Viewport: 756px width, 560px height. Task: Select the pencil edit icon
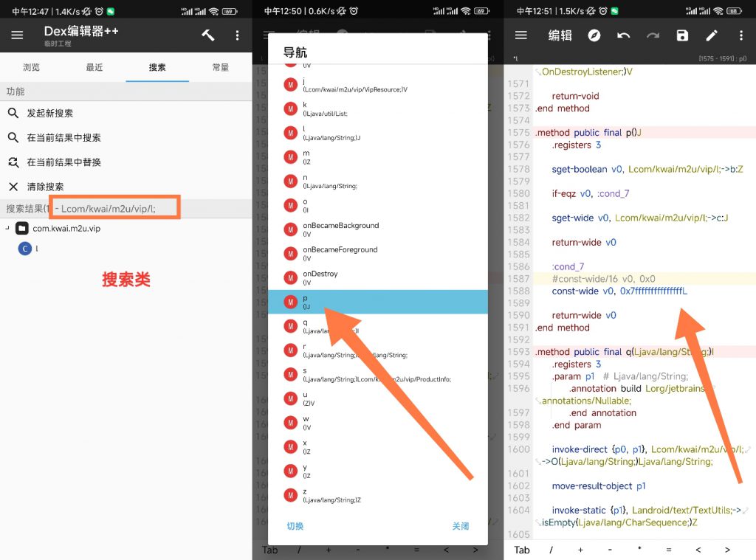click(712, 35)
